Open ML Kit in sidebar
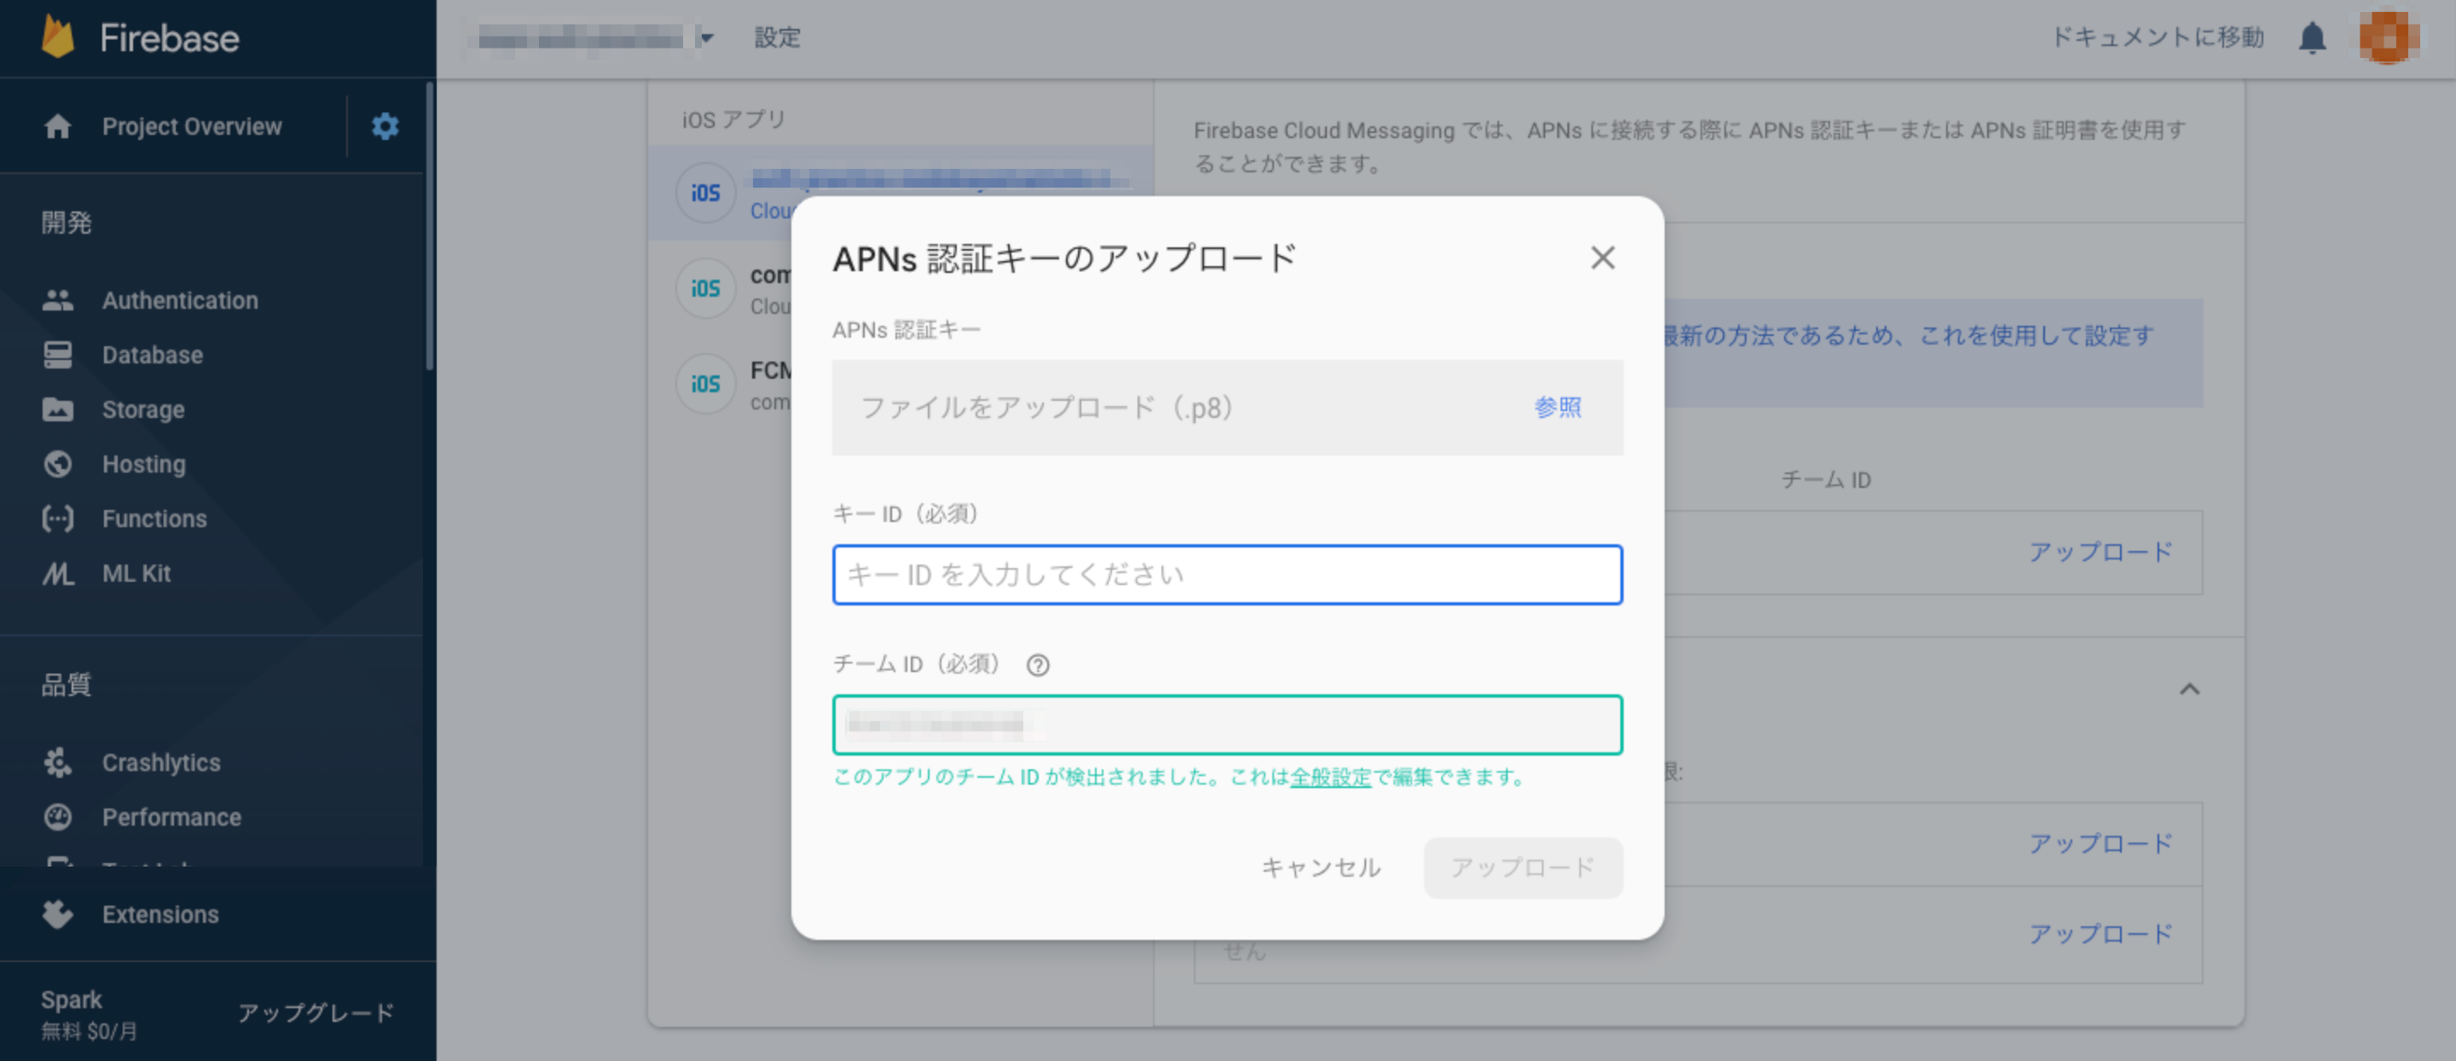 coord(136,573)
